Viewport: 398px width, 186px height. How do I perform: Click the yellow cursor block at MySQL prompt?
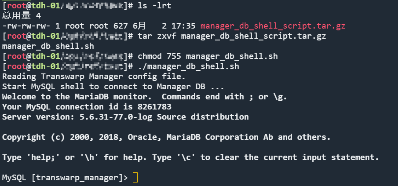point(135,178)
